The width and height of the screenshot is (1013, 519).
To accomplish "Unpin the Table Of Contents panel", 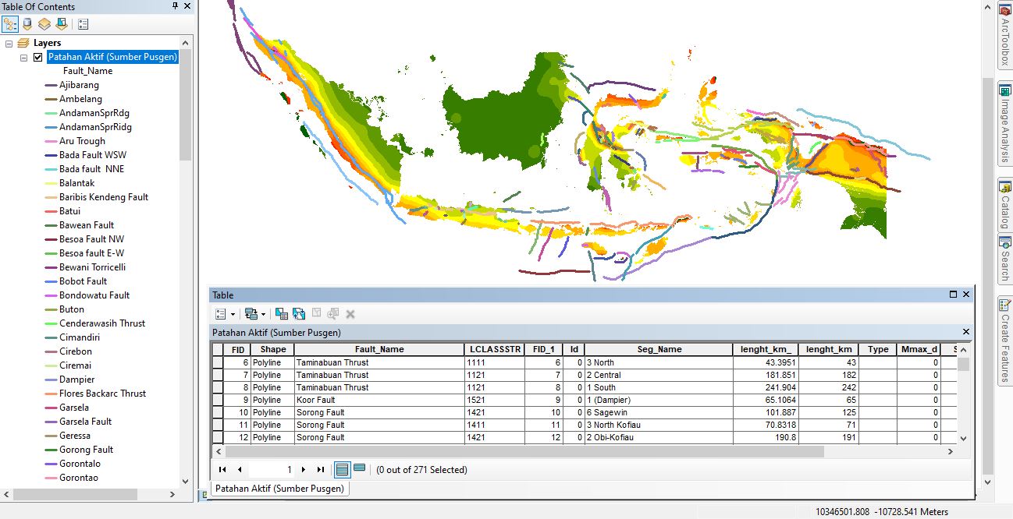I will 176,6.
